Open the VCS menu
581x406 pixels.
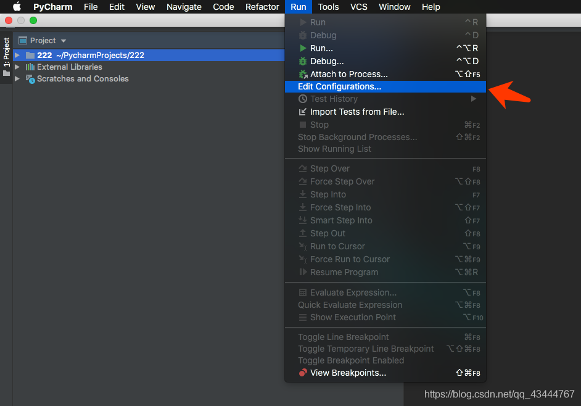[x=359, y=7]
